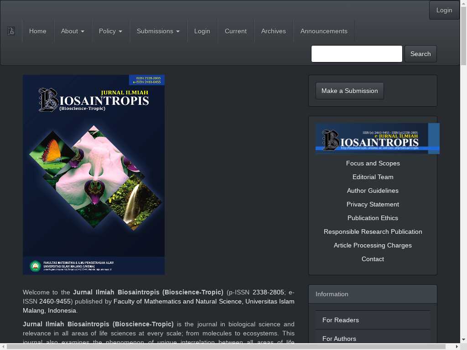View the Announcements page

324,31
